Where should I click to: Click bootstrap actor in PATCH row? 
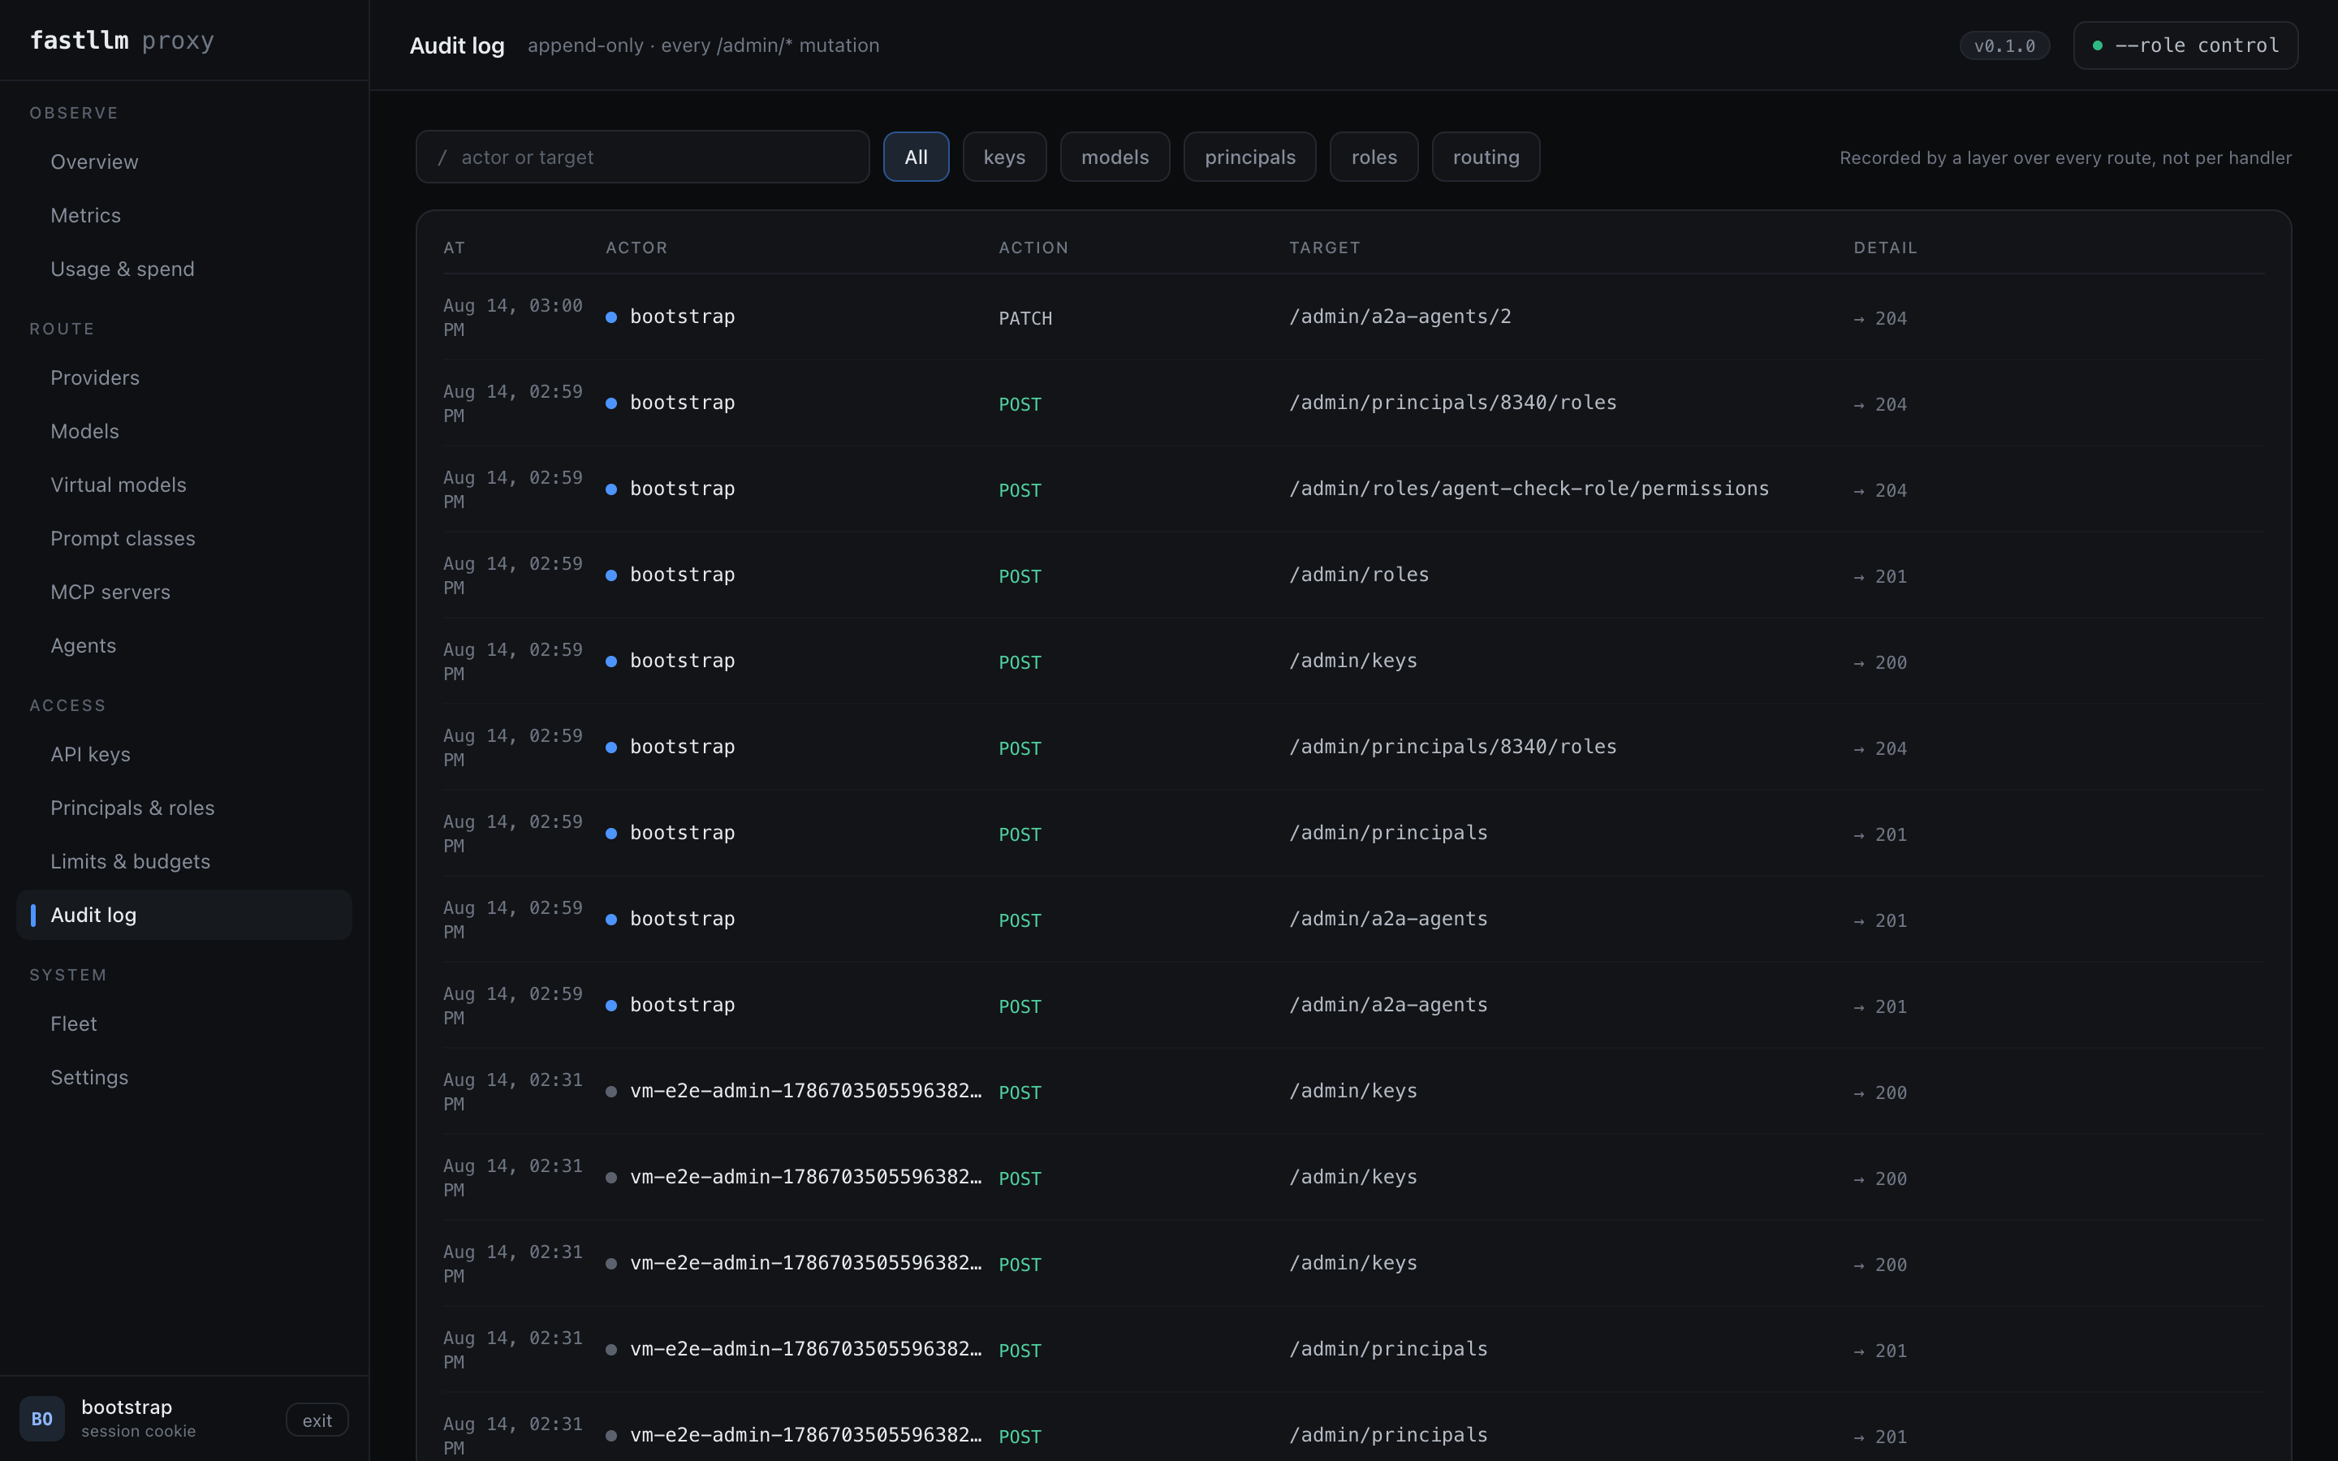point(682,317)
